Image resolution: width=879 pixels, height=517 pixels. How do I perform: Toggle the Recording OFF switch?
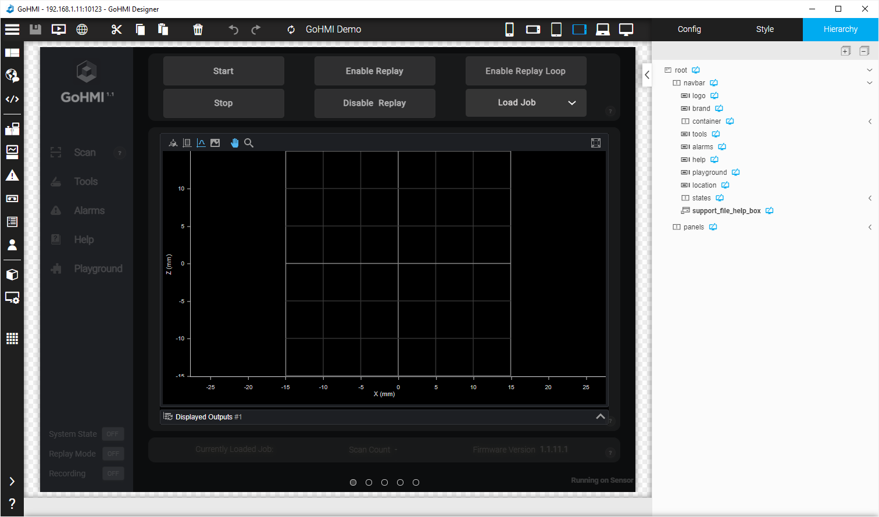[113, 473]
